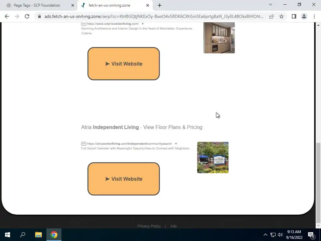The image size is (321, 241).
Task: Select the fetch-an-us-snrlvng.zone tab
Action: tap(109, 5)
